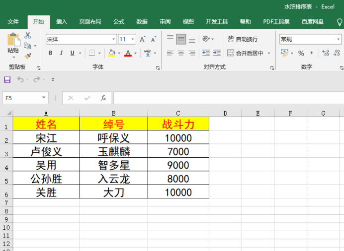Image resolution: width=344 pixels, height=251 pixels.
Task: Increase the cell indent
Action: (217, 53)
